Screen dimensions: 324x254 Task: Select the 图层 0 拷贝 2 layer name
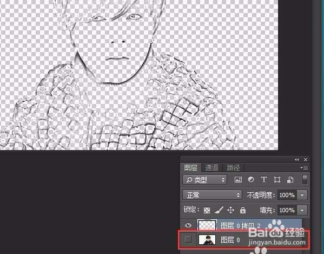pyautogui.click(x=241, y=225)
